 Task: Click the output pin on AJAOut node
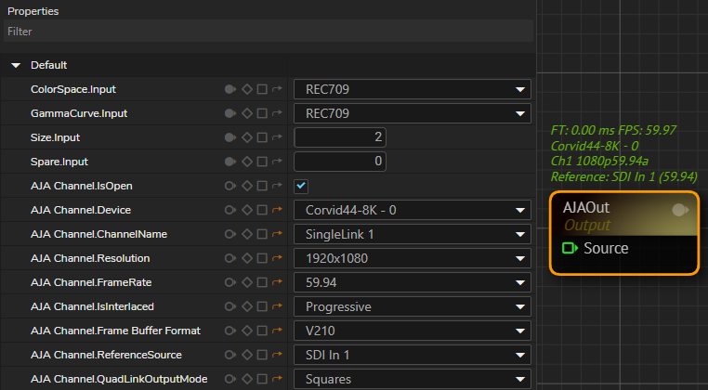tap(680, 210)
